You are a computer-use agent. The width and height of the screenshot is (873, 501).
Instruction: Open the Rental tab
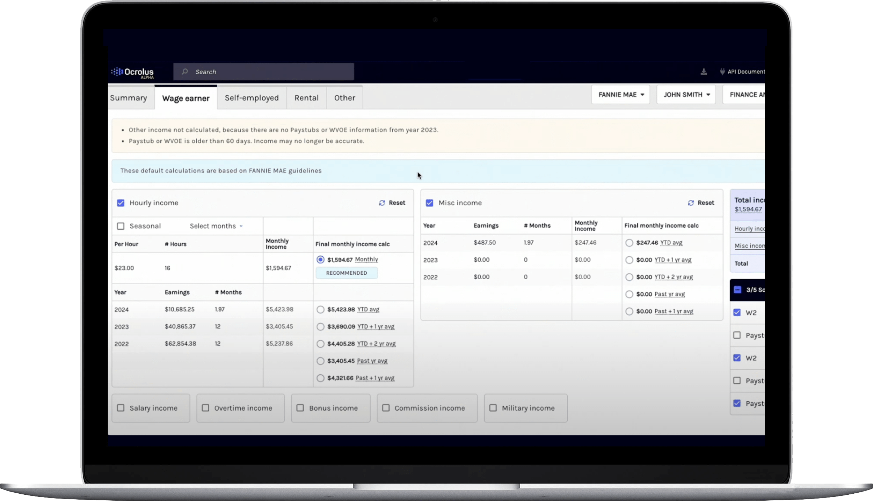(x=306, y=98)
